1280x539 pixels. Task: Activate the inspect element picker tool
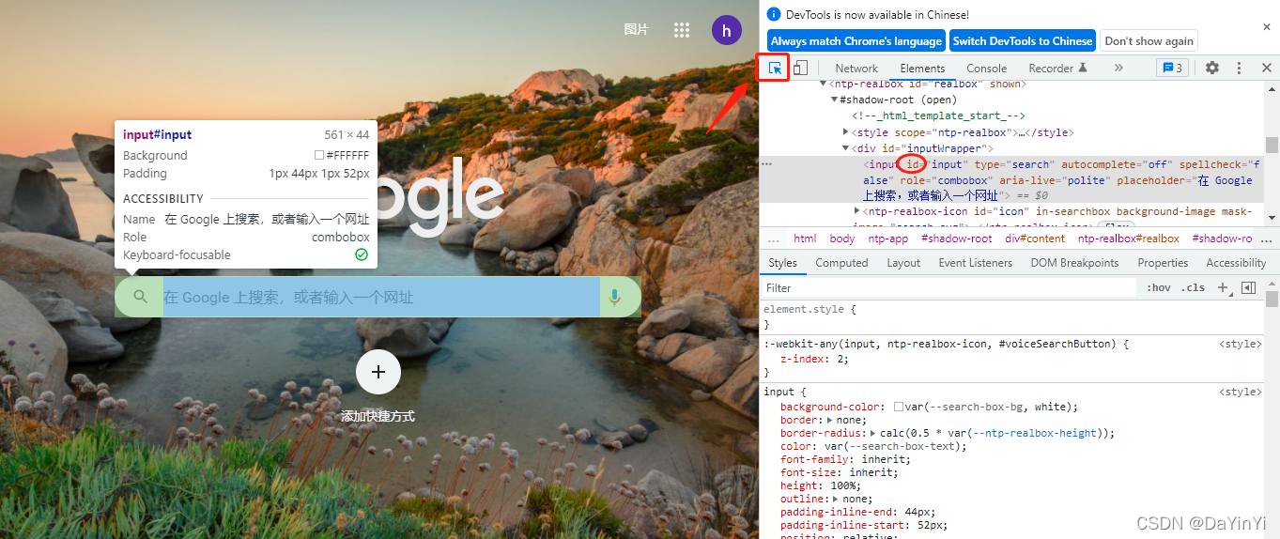(x=775, y=68)
